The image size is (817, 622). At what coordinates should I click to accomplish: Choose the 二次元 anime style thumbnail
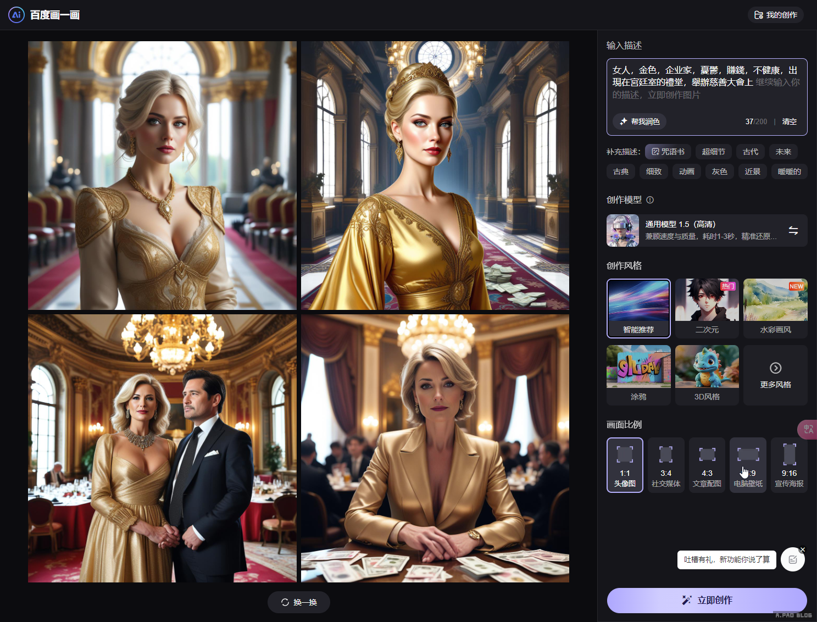click(707, 308)
